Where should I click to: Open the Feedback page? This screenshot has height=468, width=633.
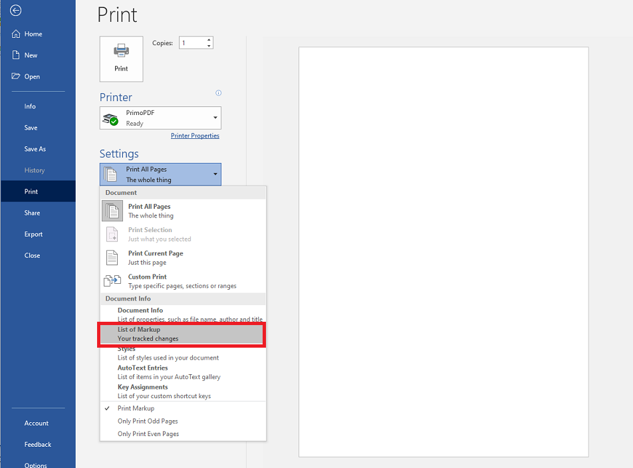pyautogui.click(x=38, y=445)
